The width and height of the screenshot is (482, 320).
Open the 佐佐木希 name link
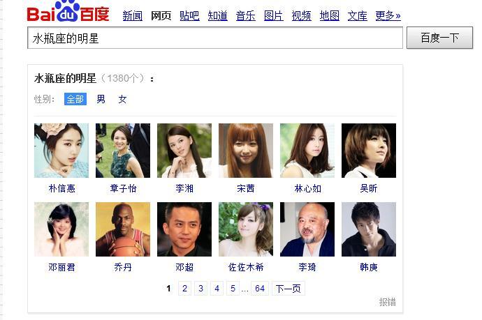click(x=246, y=267)
